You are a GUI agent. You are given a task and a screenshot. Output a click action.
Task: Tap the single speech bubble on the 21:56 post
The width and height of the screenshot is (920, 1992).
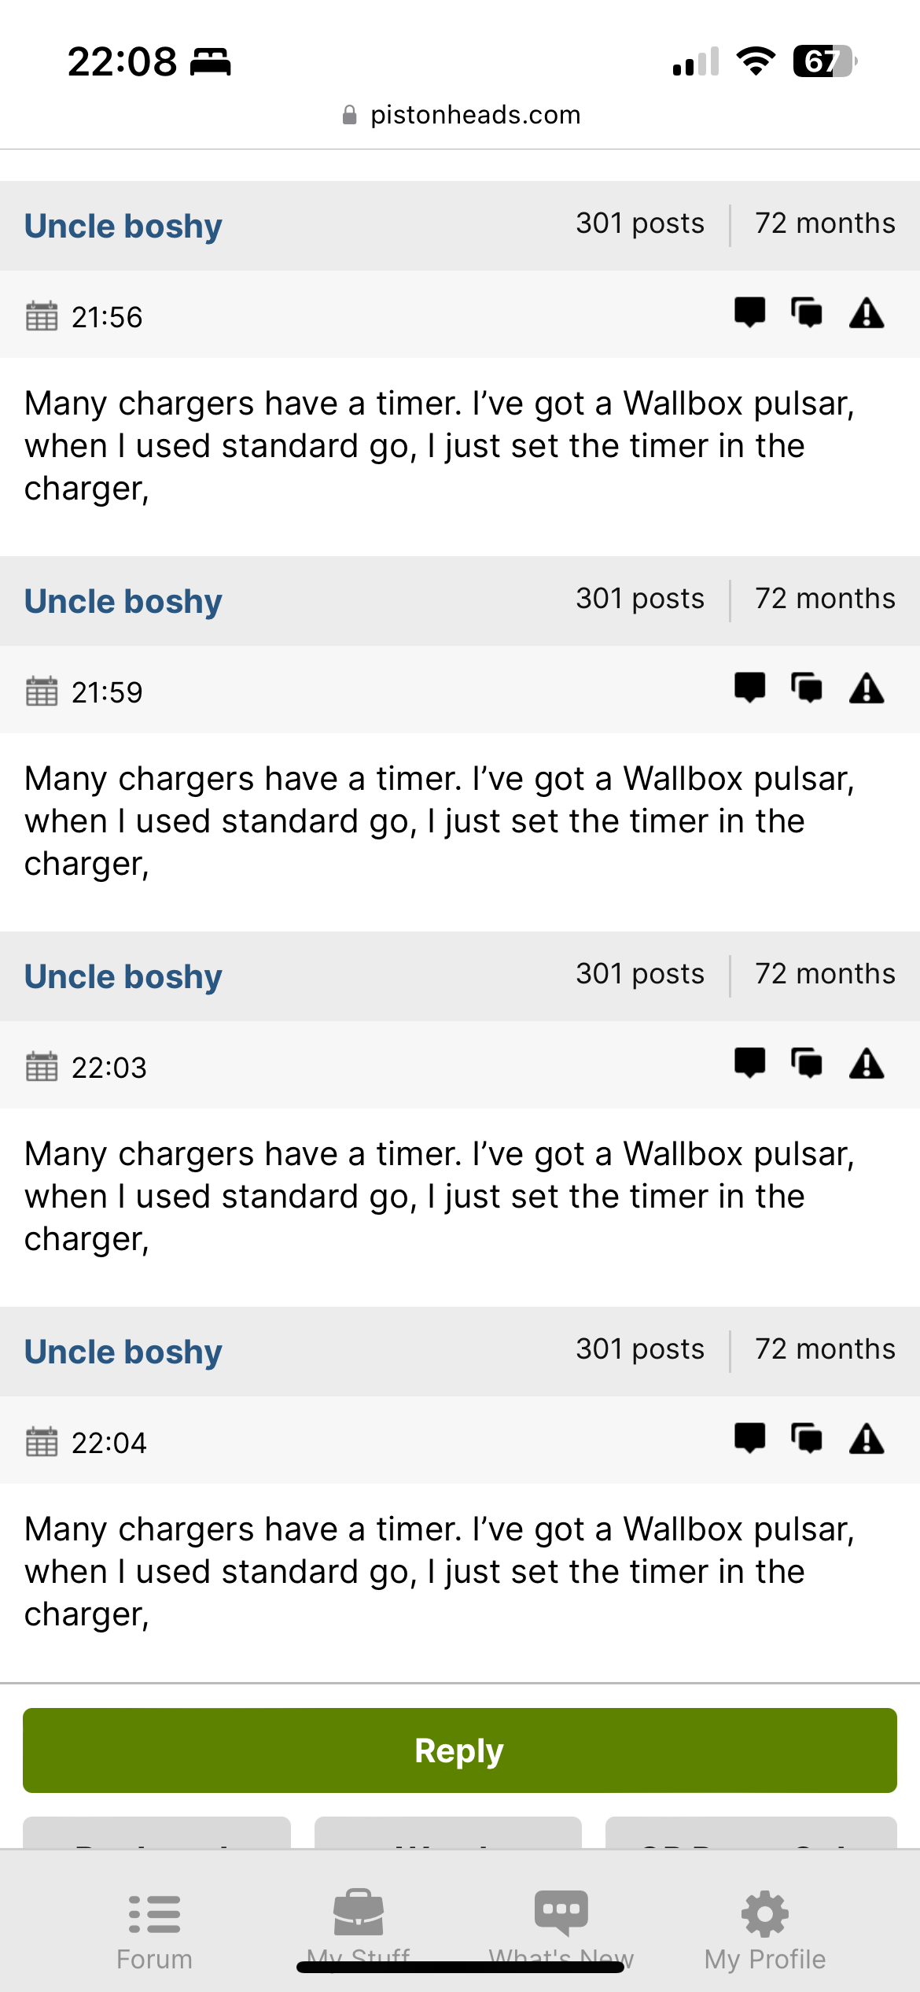pos(749,312)
